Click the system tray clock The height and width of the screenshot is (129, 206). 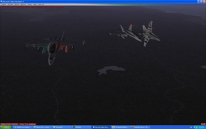[201, 127]
